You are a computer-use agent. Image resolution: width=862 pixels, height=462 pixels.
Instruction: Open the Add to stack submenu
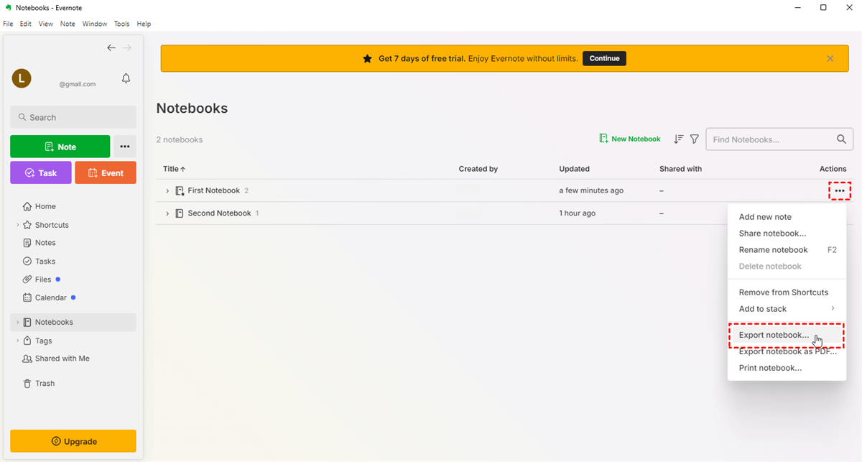787,309
